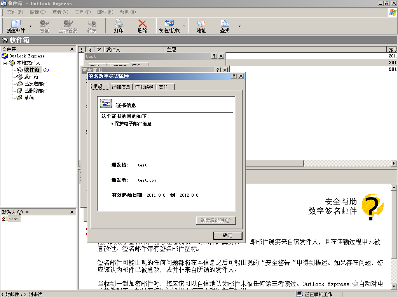Switch to the General (常规) tab
The width and height of the screenshot is (398, 298).
pos(100,87)
